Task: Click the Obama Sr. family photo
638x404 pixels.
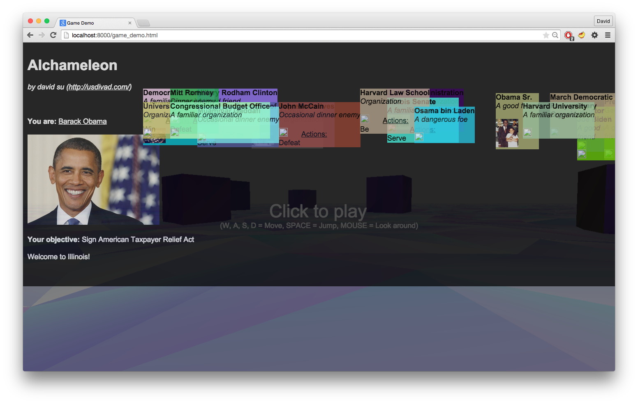Action: (507, 133)
